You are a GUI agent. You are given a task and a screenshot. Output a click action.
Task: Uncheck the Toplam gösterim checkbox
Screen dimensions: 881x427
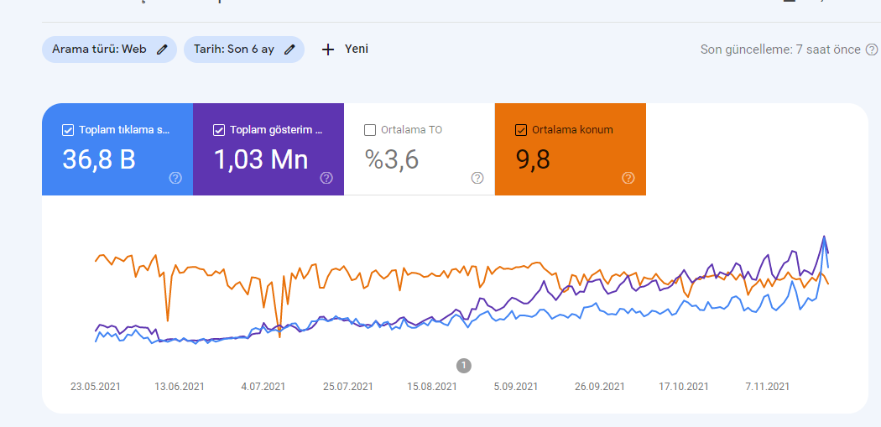tap(218, 130)
